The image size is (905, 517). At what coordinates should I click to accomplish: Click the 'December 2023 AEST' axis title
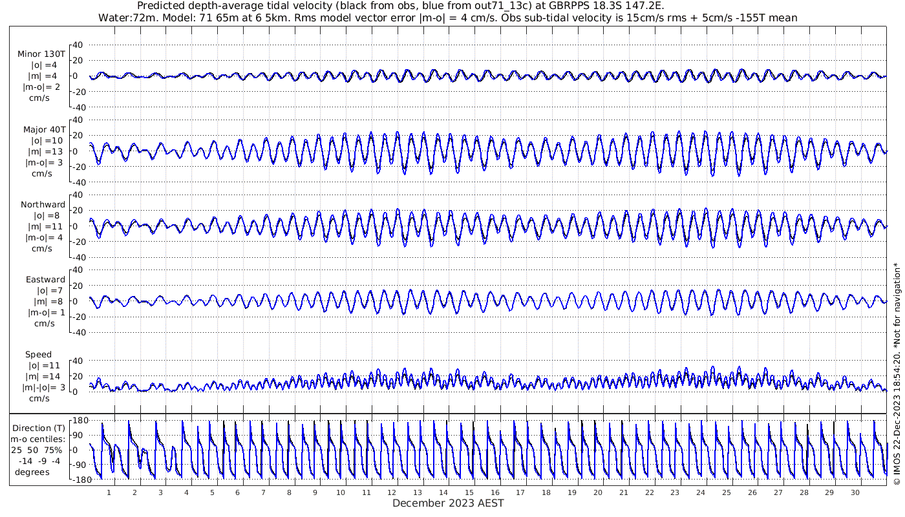click(x=448, y=503)
